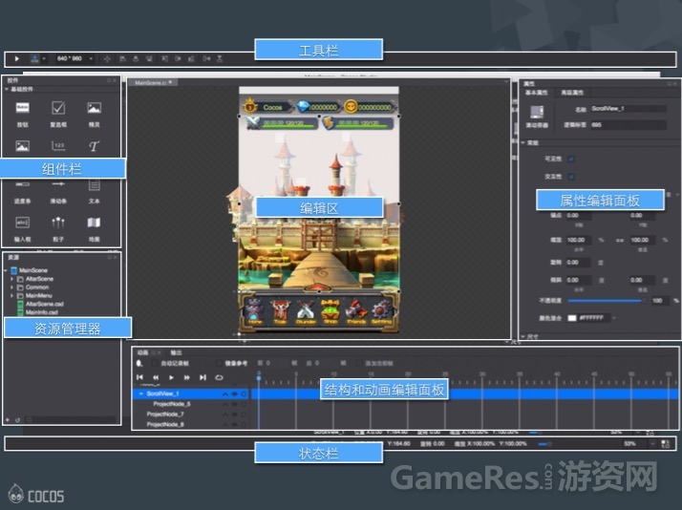Hide ScrollView_1 using its eye icon
This screenshot has height=510, width=682.
tap(234, 393)
